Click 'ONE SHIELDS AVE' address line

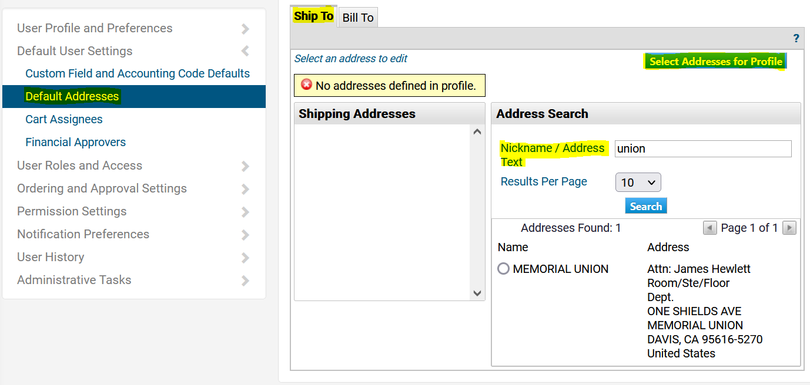pos(694,311)
